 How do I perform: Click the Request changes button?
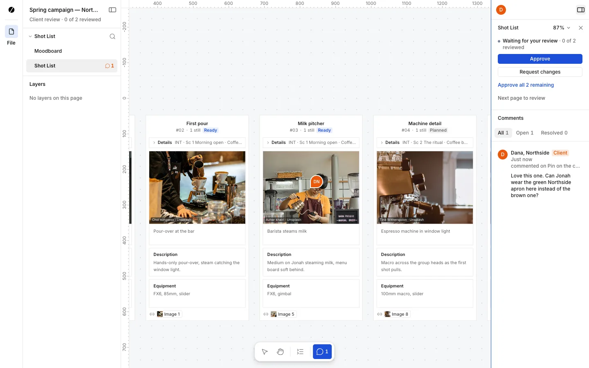[540, 72]
